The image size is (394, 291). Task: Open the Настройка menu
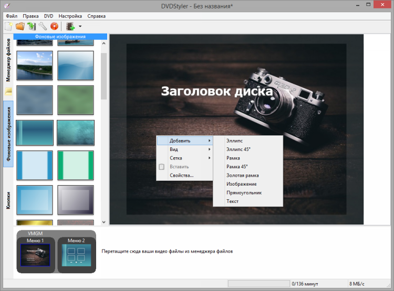[x=70, y=16]
